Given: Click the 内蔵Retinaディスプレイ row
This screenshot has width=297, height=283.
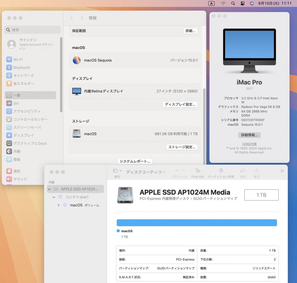Looking at the screenshot, I should 135,91.
